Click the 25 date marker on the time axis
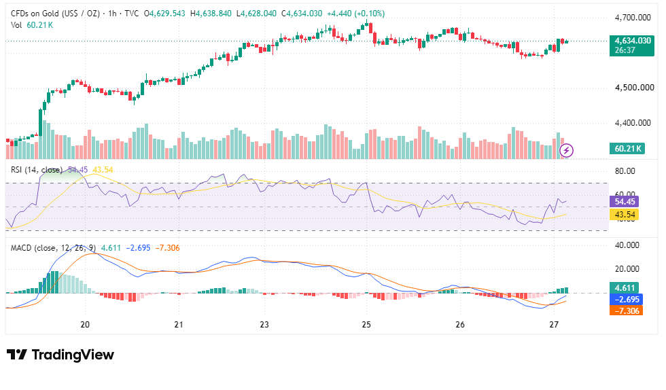The image size is (666, 390). [366, 325]
